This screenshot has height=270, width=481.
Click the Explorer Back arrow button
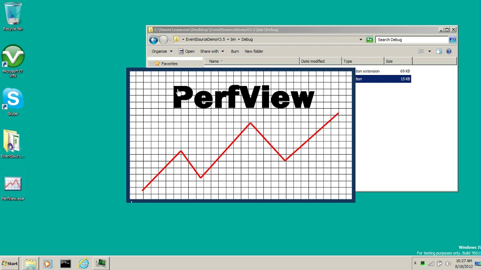click(x=153, y=40)
